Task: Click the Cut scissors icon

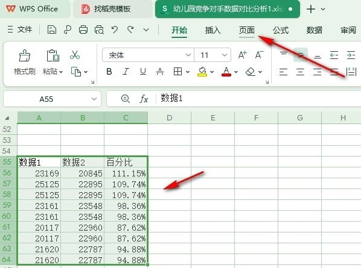Action: pos(75,55)
